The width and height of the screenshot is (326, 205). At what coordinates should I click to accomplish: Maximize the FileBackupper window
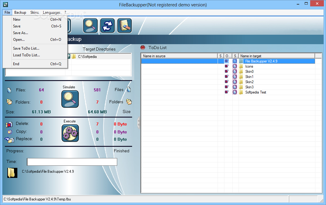[x=306, y=4]
